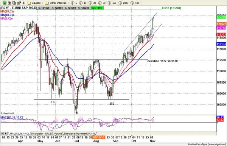Image resolution: width=227 pixels, height=146 pixels.
Task: Click the refresh pages toolbar icon
Action: pyautogui.click(x=14, y=3)
